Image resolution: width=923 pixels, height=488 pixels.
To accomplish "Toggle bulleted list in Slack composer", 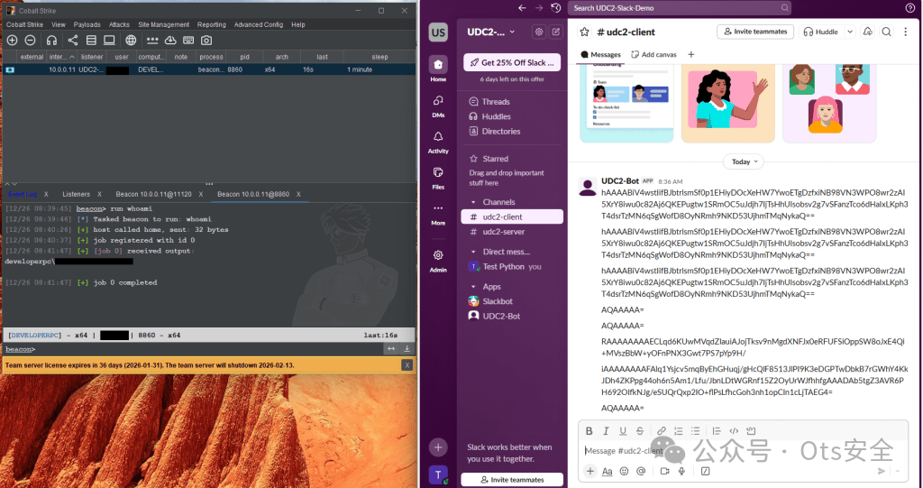I will pos(695,431).
